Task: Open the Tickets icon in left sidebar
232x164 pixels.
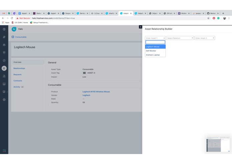Action: coord(4,37)
